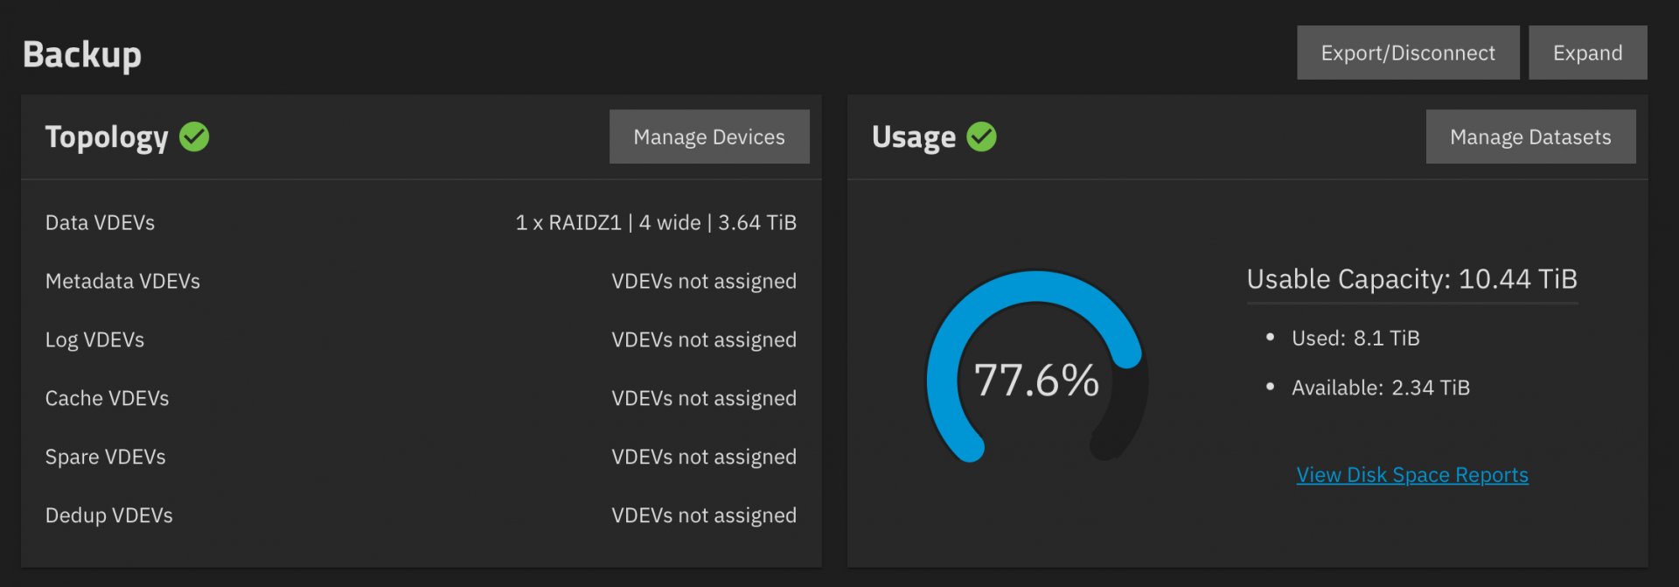Click the Dedup VDEVs label
This screenshot has width=1679, height=587.
pos(108,515)
